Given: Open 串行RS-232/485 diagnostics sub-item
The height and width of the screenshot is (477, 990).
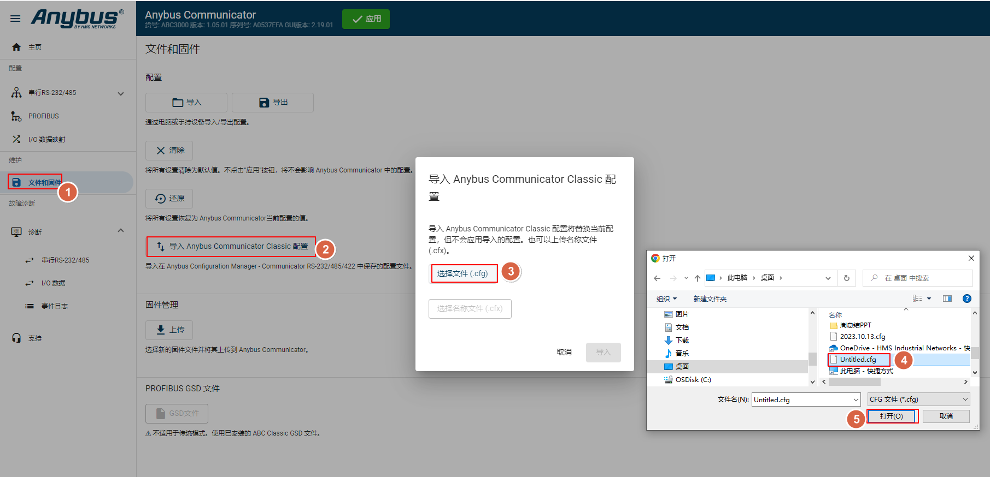Looking at the screenshot, I should pos(66,260).
